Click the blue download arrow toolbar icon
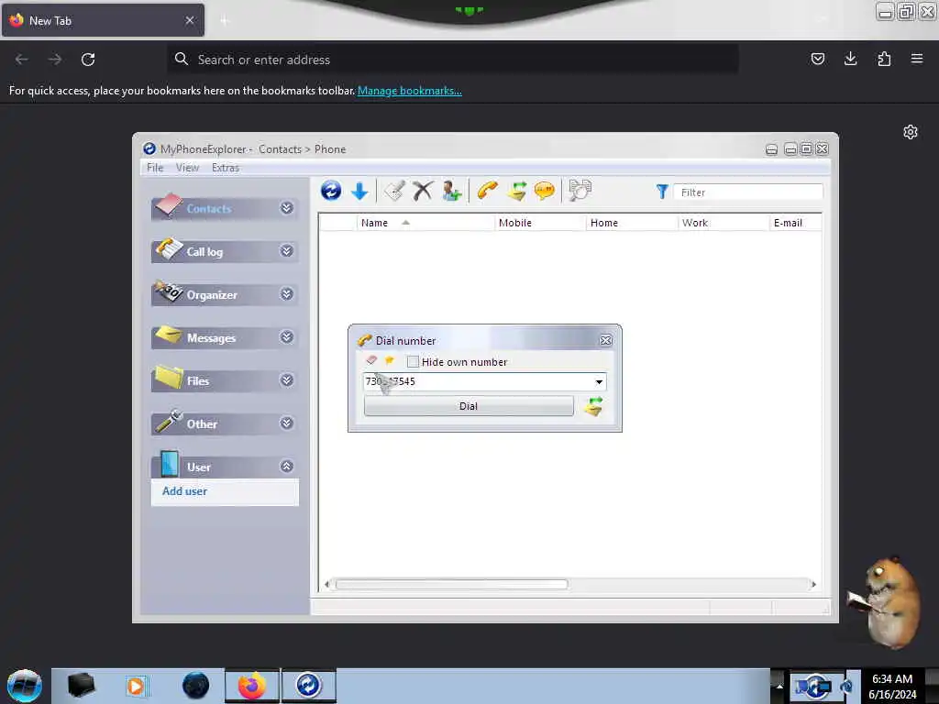939x704 pixels. 359,192
